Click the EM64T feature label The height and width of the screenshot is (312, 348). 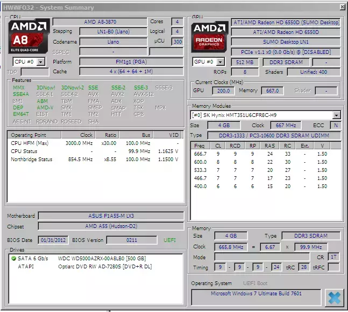click(x=21, y=114)
